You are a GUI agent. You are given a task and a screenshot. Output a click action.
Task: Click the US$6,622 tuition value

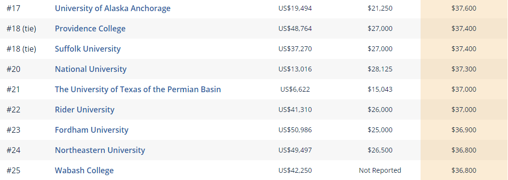pyautogui.click(x=295, y=89)
